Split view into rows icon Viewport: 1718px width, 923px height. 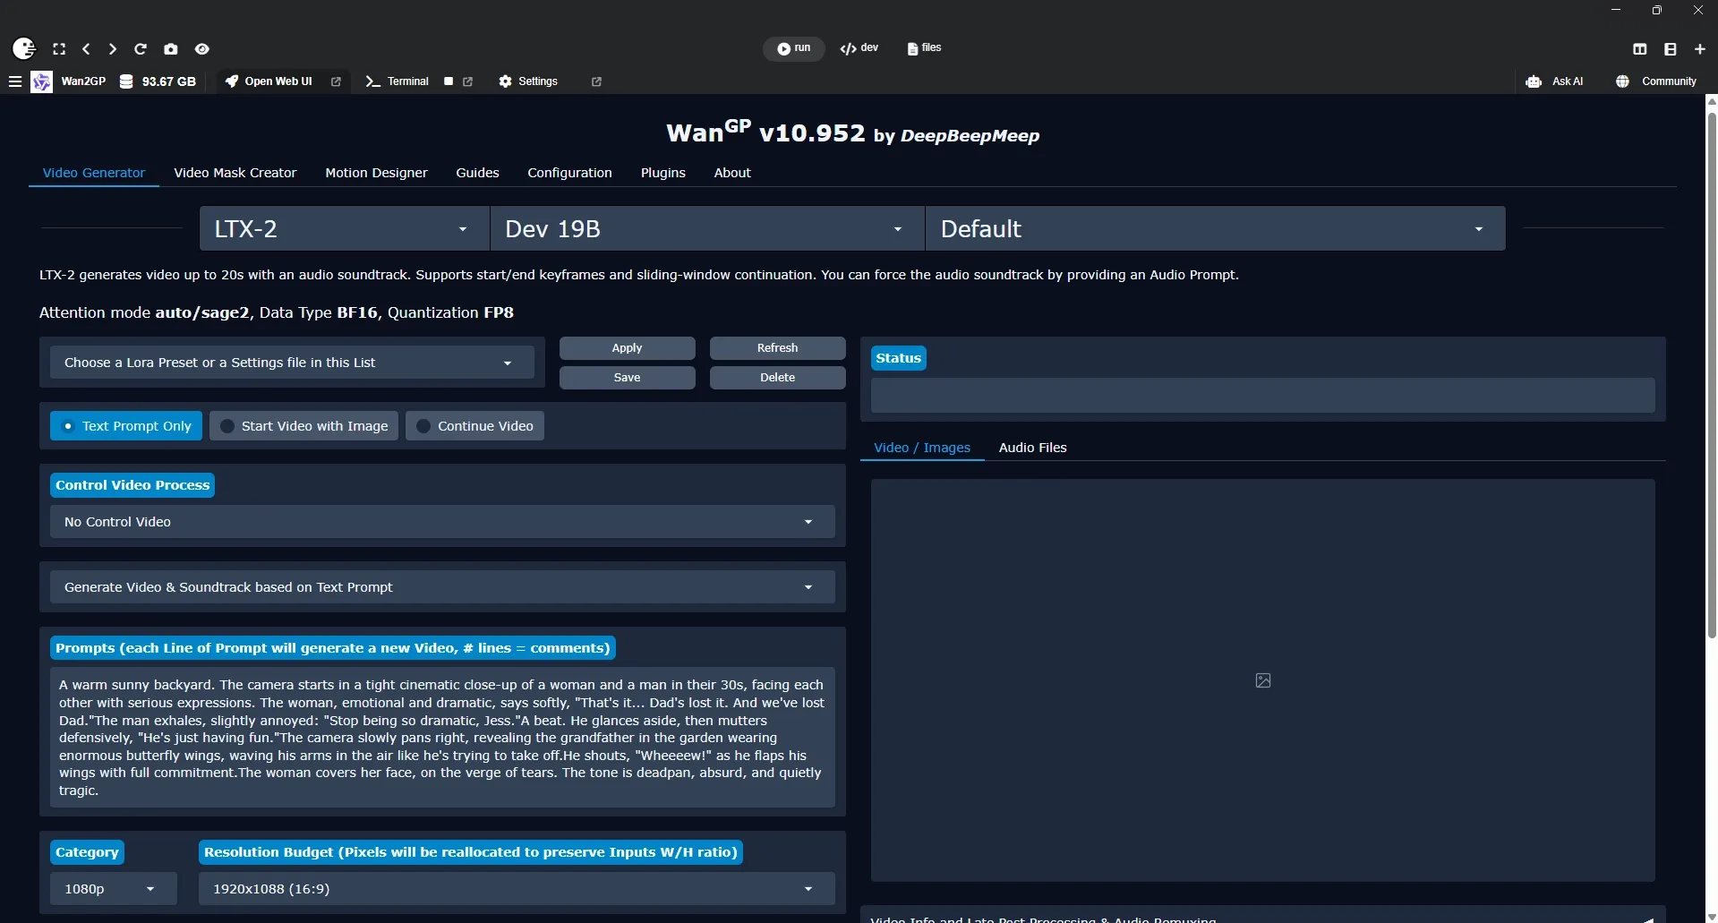[1671, 49]
